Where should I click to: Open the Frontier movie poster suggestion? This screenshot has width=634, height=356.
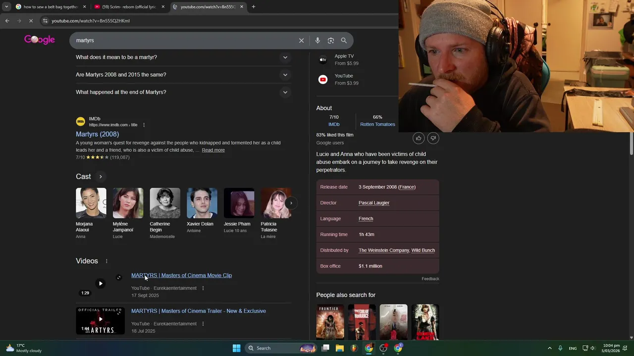pyautogui.click(x=330, y=322)
